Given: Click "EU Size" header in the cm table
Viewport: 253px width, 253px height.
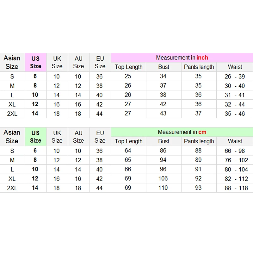Looking at the screenshot, I should coord(100,137).
